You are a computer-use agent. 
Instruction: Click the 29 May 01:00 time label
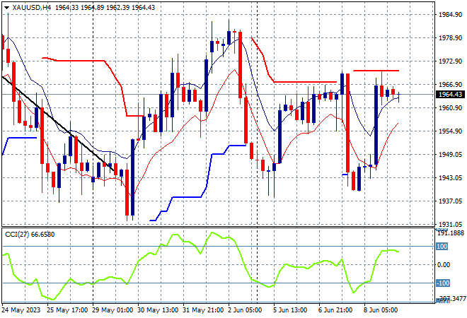click(x=113, y=310)
